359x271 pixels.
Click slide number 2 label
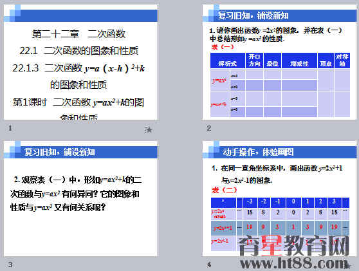209,128
